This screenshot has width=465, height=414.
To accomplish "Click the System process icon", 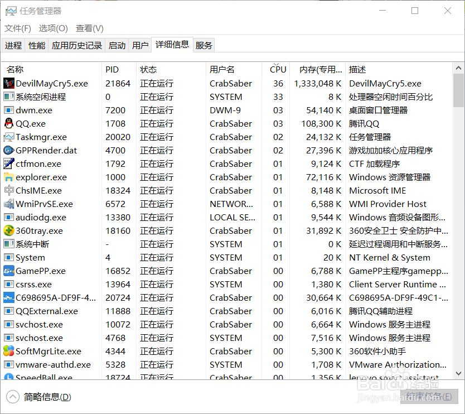I will (x=8, y=257).
